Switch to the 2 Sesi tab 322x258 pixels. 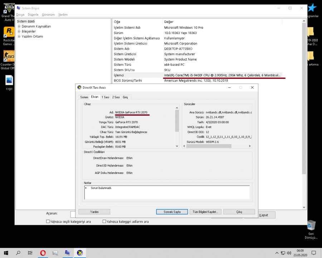coord(116,97)
